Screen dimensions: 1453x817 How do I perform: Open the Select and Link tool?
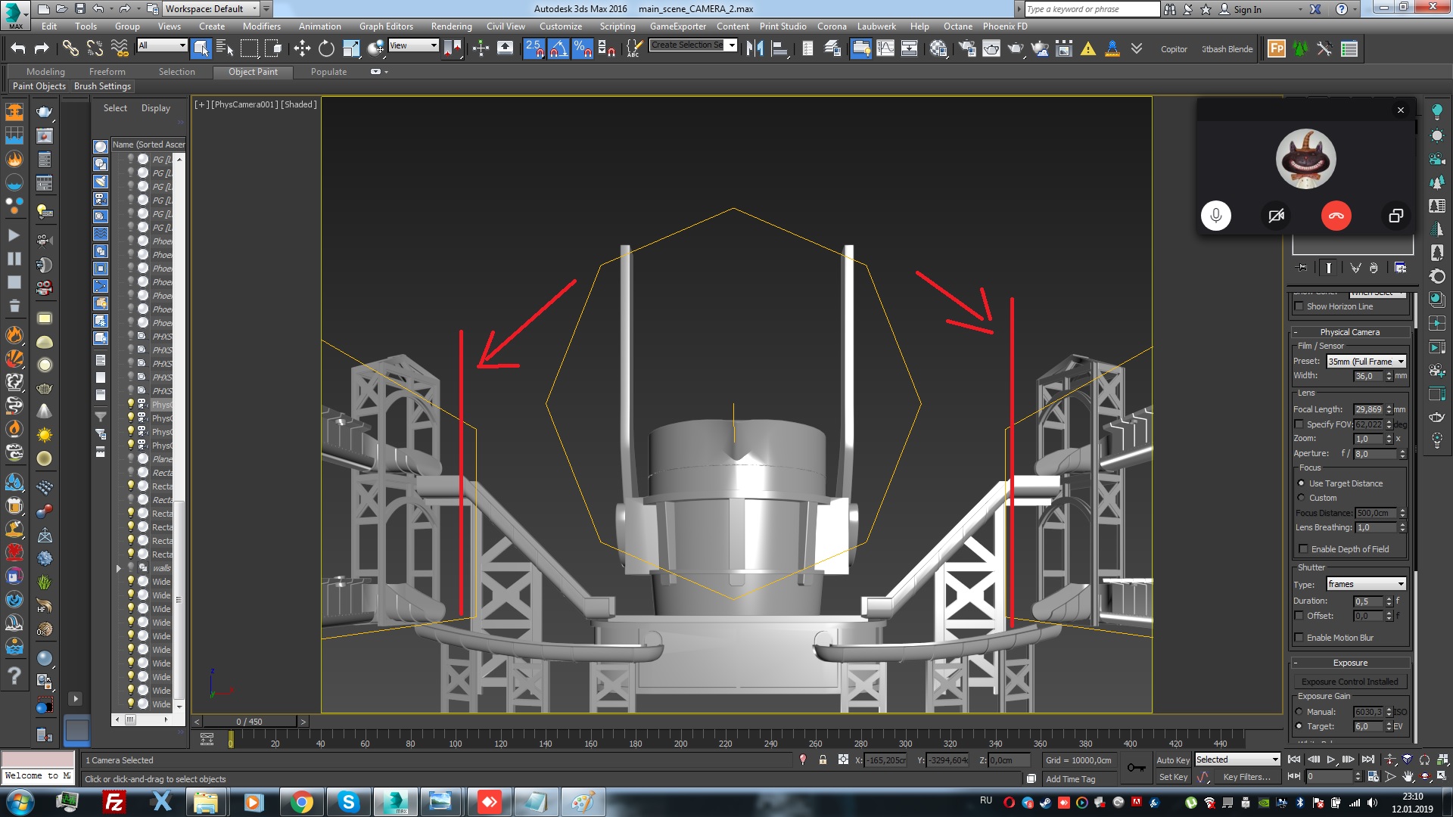point(70,49)
